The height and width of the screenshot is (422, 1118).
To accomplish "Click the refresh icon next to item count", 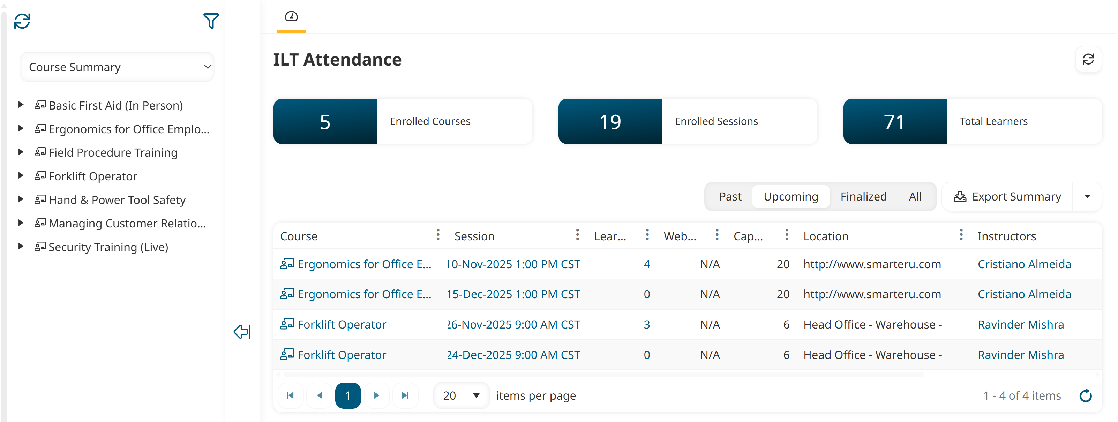I will pos(1086,395).
